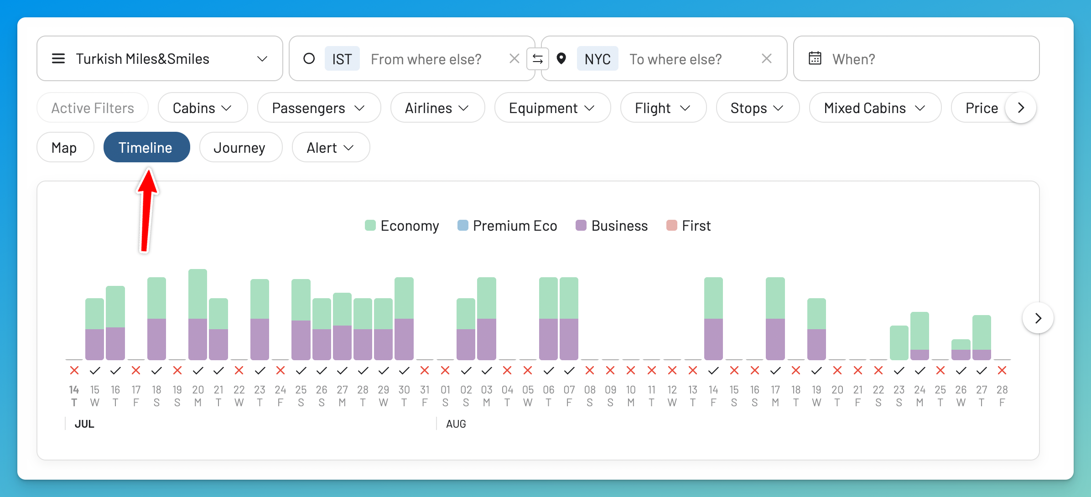The height and width of the screenshot is (497, 1091).
Task: Click the AUG month label
Action: (x=456, y=424)
